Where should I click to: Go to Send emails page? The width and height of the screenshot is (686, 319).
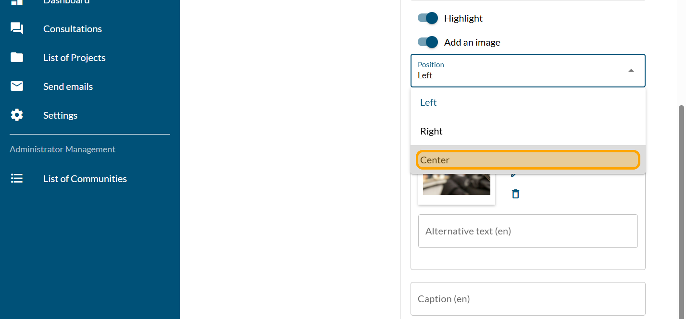pos(68,86)
